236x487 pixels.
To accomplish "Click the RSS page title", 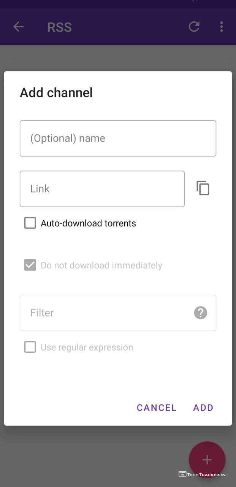I will tap(60, 27).
